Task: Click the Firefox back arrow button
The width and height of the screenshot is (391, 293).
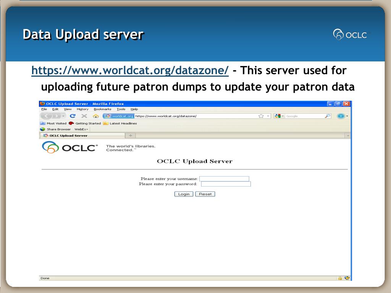Action: (x=46, y=116)
